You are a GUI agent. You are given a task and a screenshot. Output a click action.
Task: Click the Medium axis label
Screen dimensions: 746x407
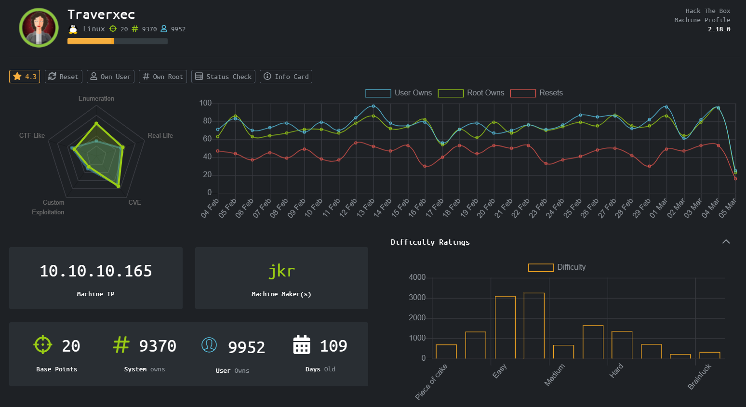pyautogui.click(x=554, y=375)
